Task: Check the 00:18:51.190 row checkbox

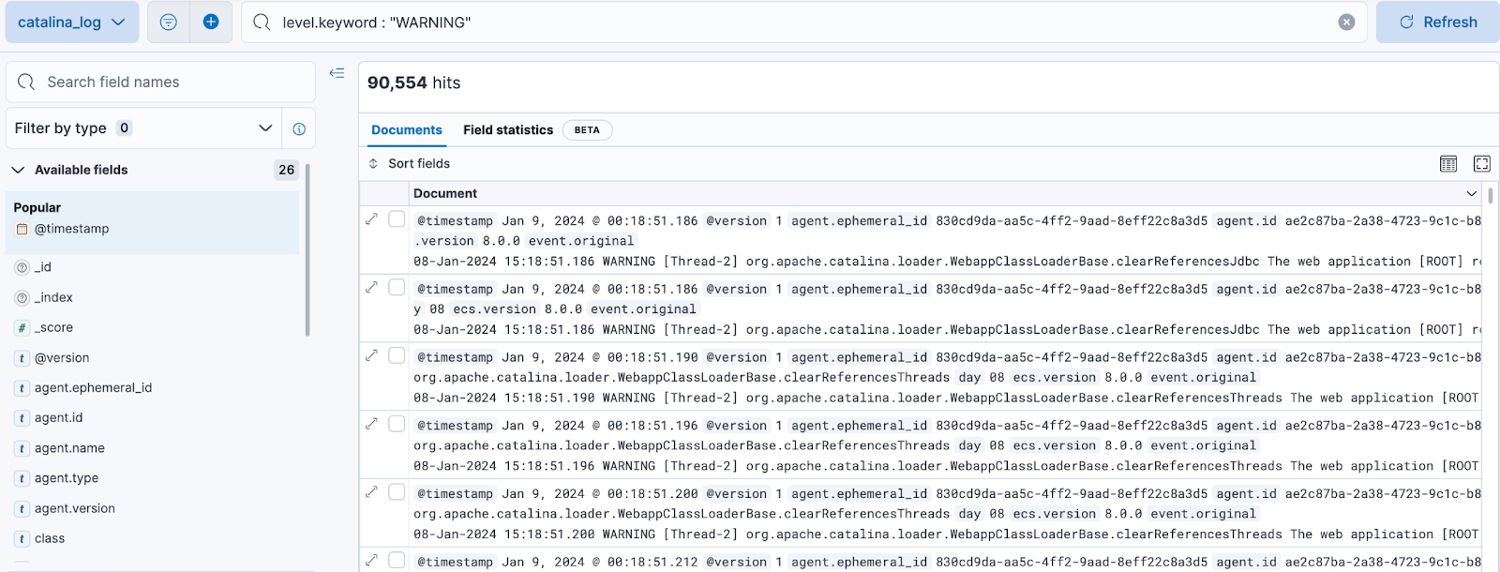Action: [x=397, y=355]
